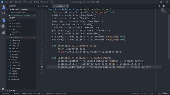Open the Source Control view
Image resolution: width=170 pixels, height=95 pixels.
[x=3, y=20]
